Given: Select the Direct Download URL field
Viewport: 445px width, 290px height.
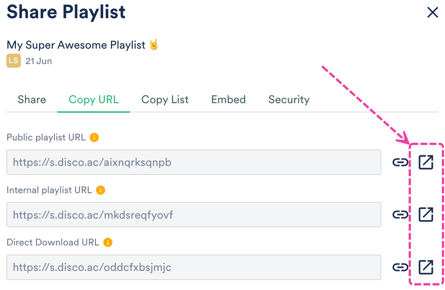Looking at the screenshot, I should coord(194,267).
